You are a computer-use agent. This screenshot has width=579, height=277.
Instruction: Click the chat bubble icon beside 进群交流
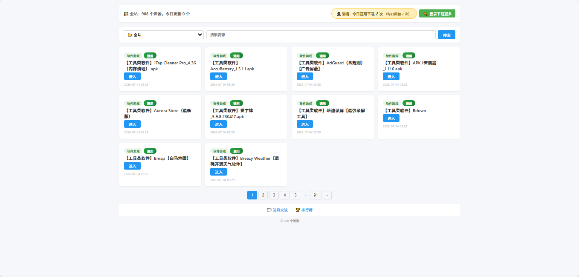point(269,210)
